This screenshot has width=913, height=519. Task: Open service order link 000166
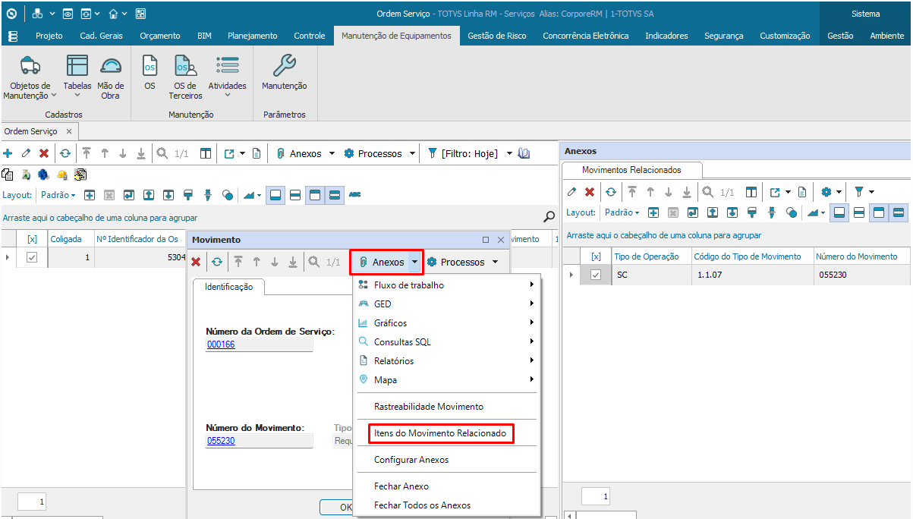(x=221, y=344)
